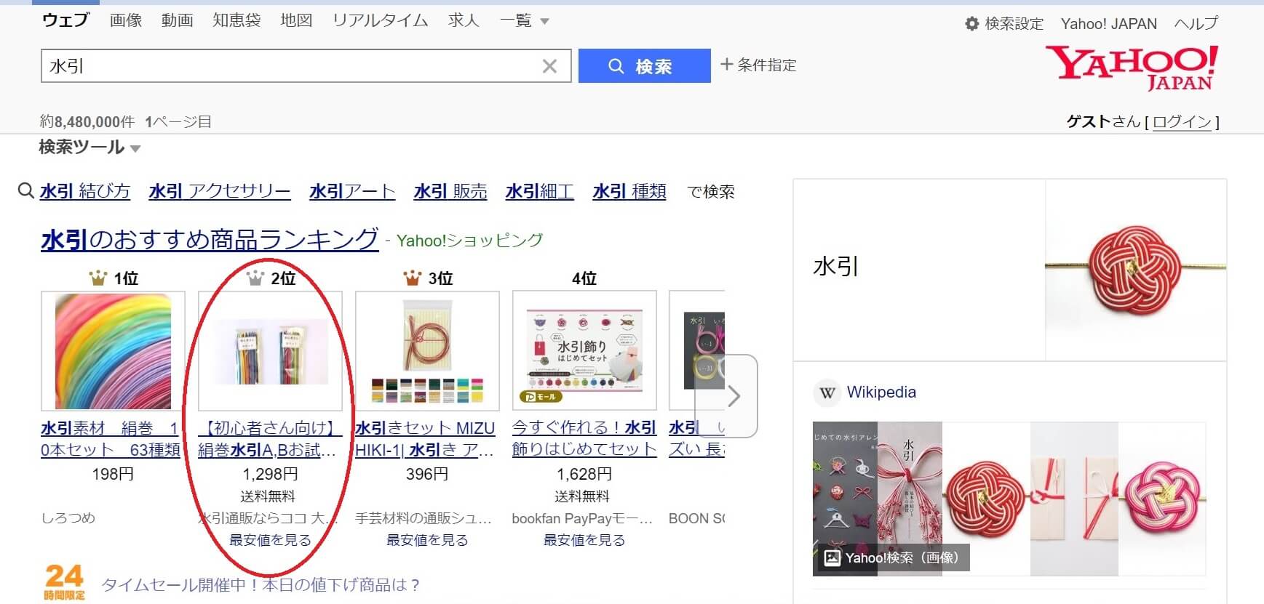
Task: Click the pink knot thumbnail at the strip's end
Action: [x=1162, y=499]
